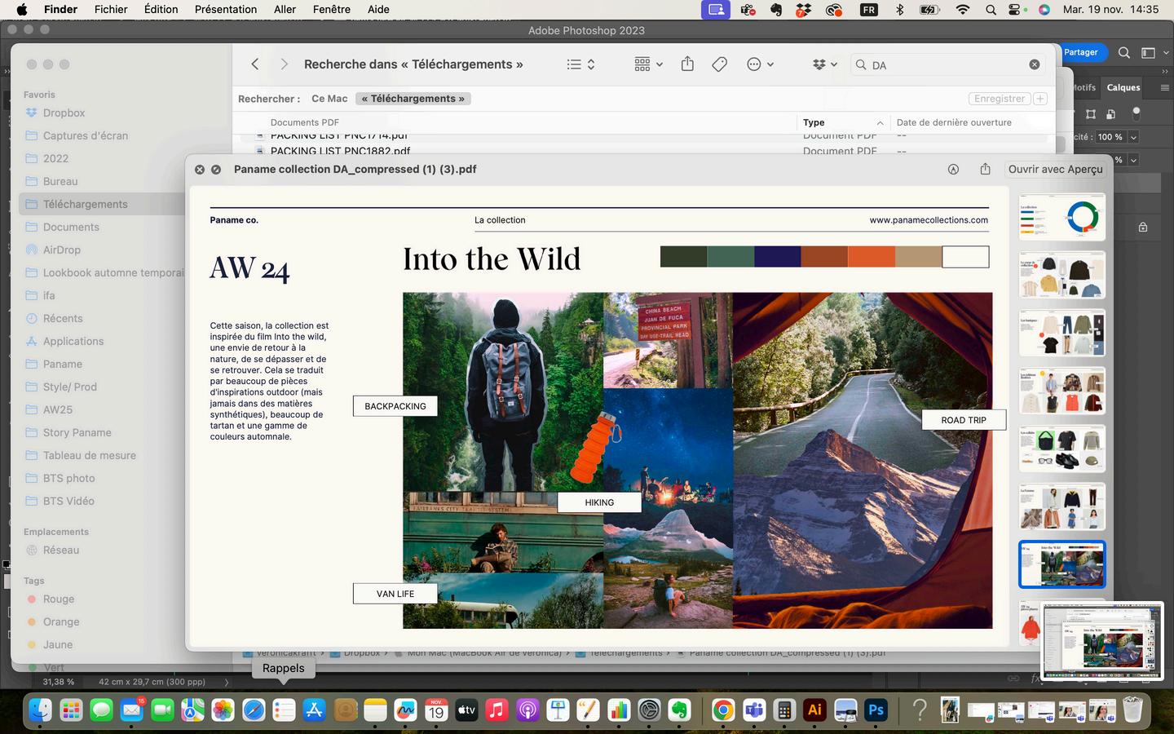Go back in the Finder window
The width and height of the screenshot is (1174, 734).
255,64
